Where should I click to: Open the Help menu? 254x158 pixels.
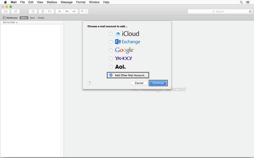coord(106,2)
